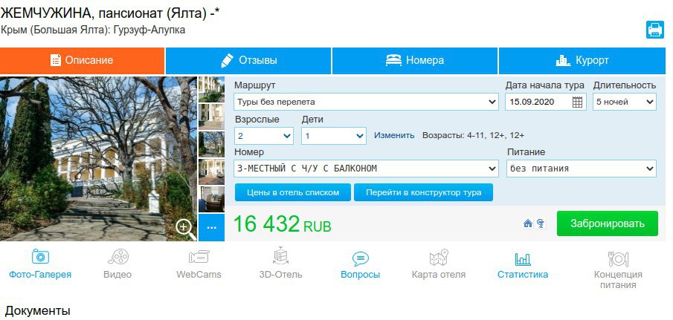Click the Концепция питания plate icon

[618, 259]
